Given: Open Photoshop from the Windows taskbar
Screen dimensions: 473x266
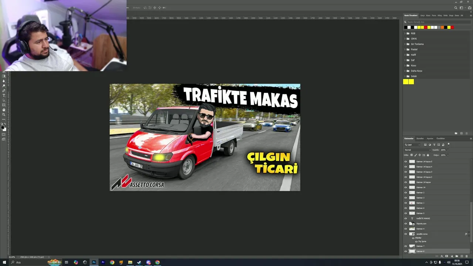Looking at the screenshot, I should [x=94, y=262].
